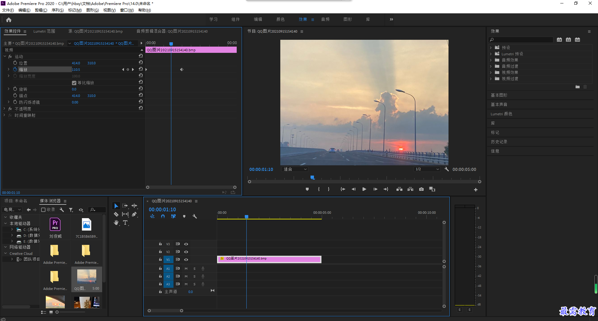This screenshot has width=598, height=321.
Task: Reset the Rotation parameter
Action: coord(141,89)
